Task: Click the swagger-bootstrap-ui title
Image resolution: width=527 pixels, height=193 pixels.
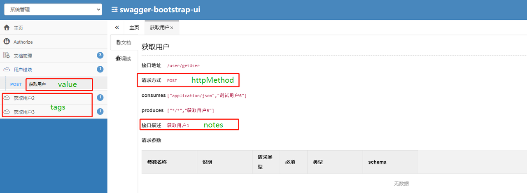Action: tap(160, 9)
